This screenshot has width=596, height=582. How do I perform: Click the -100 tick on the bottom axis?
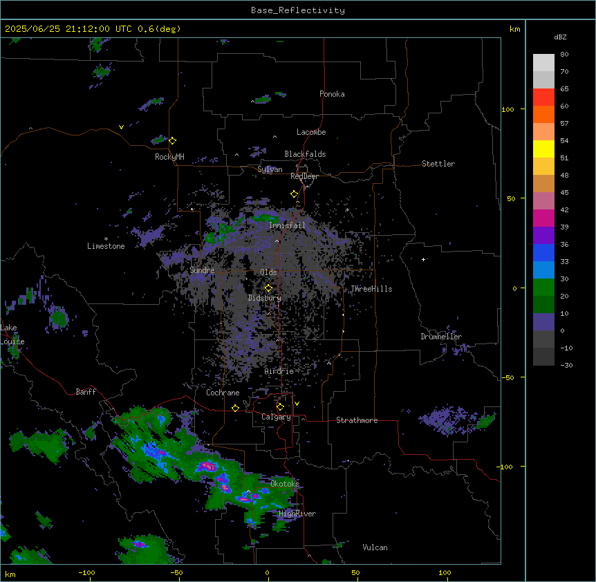pos(87,572)
